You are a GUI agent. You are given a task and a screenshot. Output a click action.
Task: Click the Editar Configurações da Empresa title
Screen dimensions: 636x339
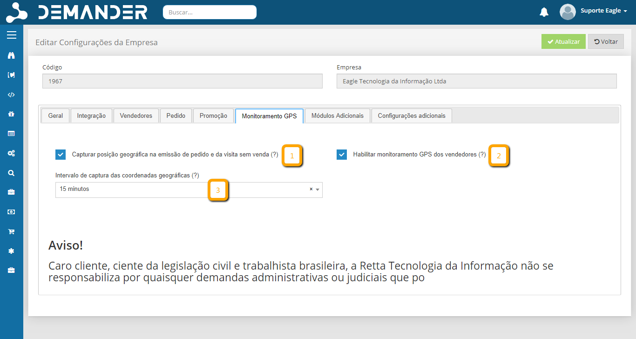pyautogui.click(x=96, y=42)
